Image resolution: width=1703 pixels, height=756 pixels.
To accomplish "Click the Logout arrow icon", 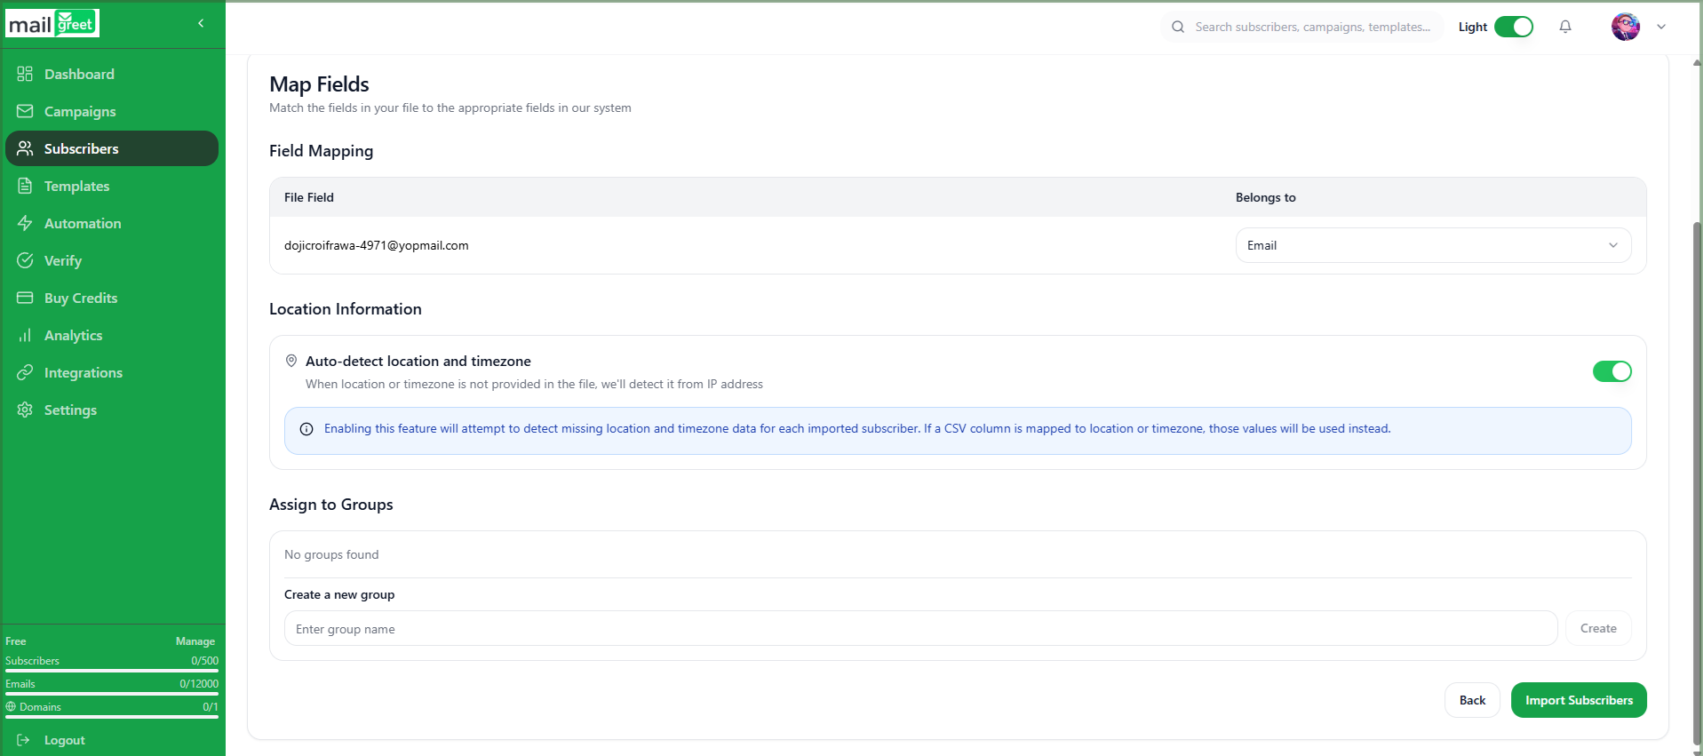I will [24, 740].
